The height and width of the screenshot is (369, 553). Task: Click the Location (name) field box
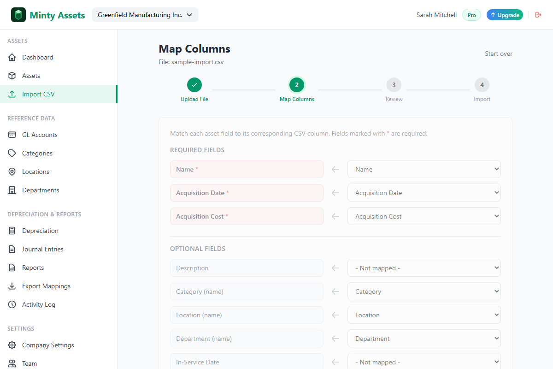(x=247, y=315)
